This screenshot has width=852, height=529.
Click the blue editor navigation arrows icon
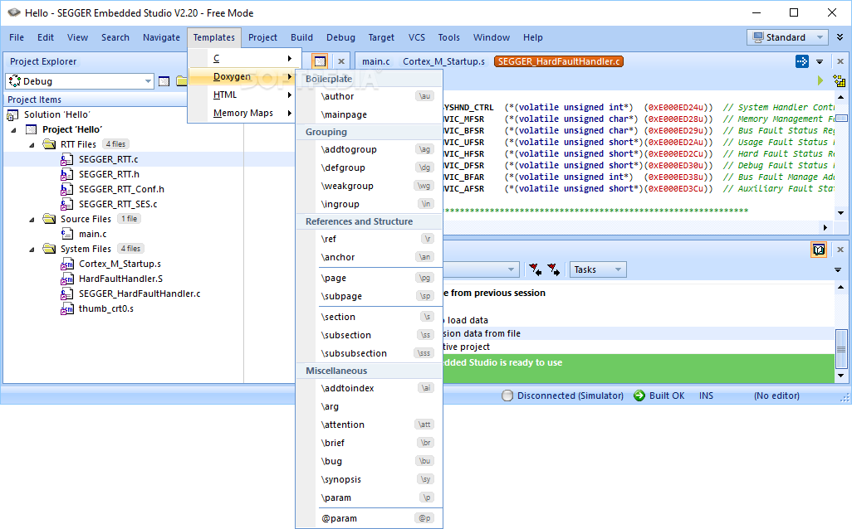click(x=802, y=61)
